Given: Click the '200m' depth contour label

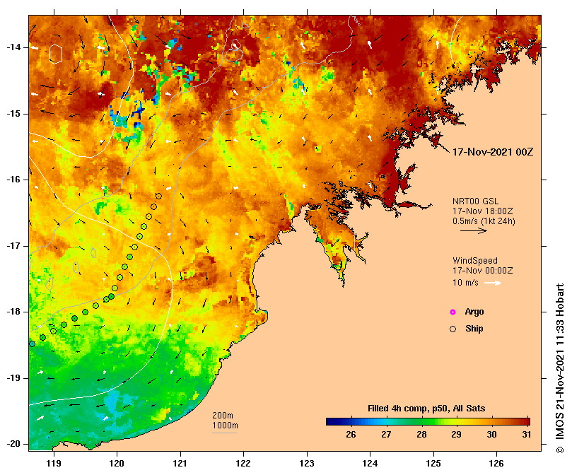Looking at the screenshot, I should point(223,416).
